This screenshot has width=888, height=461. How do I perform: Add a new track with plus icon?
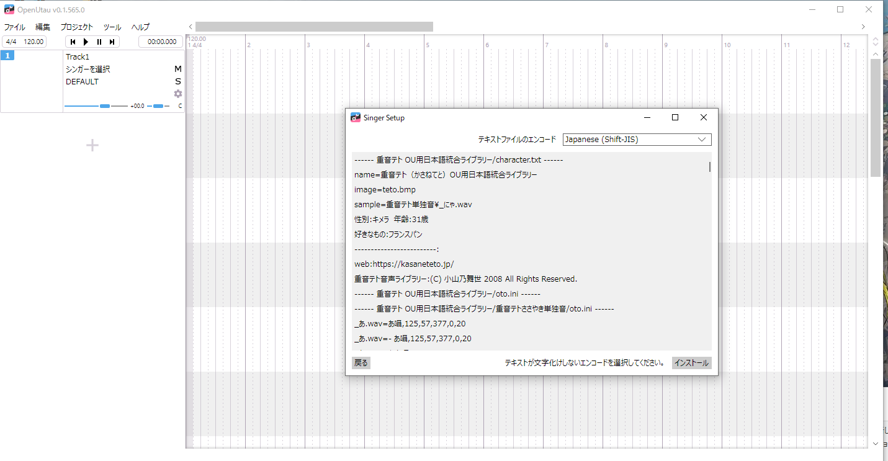pos(92,145)
